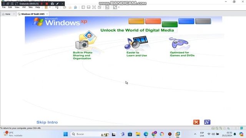Open the View menu

click(x=17, y=7)
